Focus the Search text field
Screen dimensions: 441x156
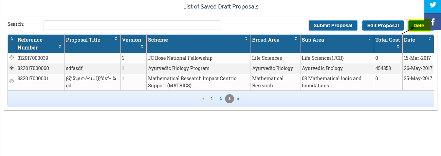click(x=132, y=25)
